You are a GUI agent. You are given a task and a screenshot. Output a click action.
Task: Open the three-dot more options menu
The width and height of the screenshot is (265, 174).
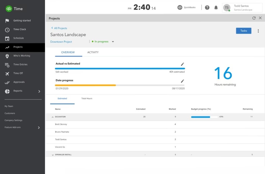tap(258, 31)
